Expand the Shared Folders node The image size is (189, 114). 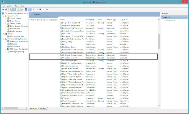[x=6, y=24]
